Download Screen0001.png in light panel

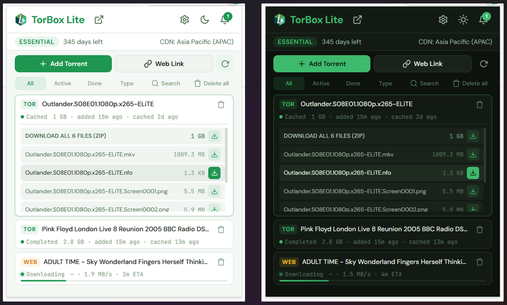214,191
